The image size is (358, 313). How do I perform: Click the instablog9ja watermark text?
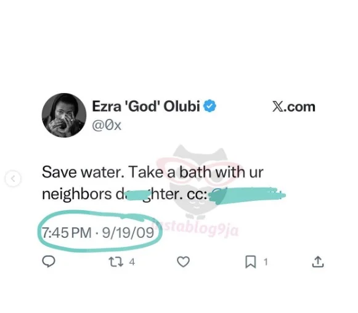197,229
